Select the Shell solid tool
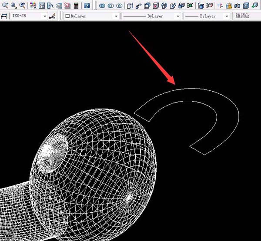Viewport: 261px width, 241px height. tap(246, 6)
